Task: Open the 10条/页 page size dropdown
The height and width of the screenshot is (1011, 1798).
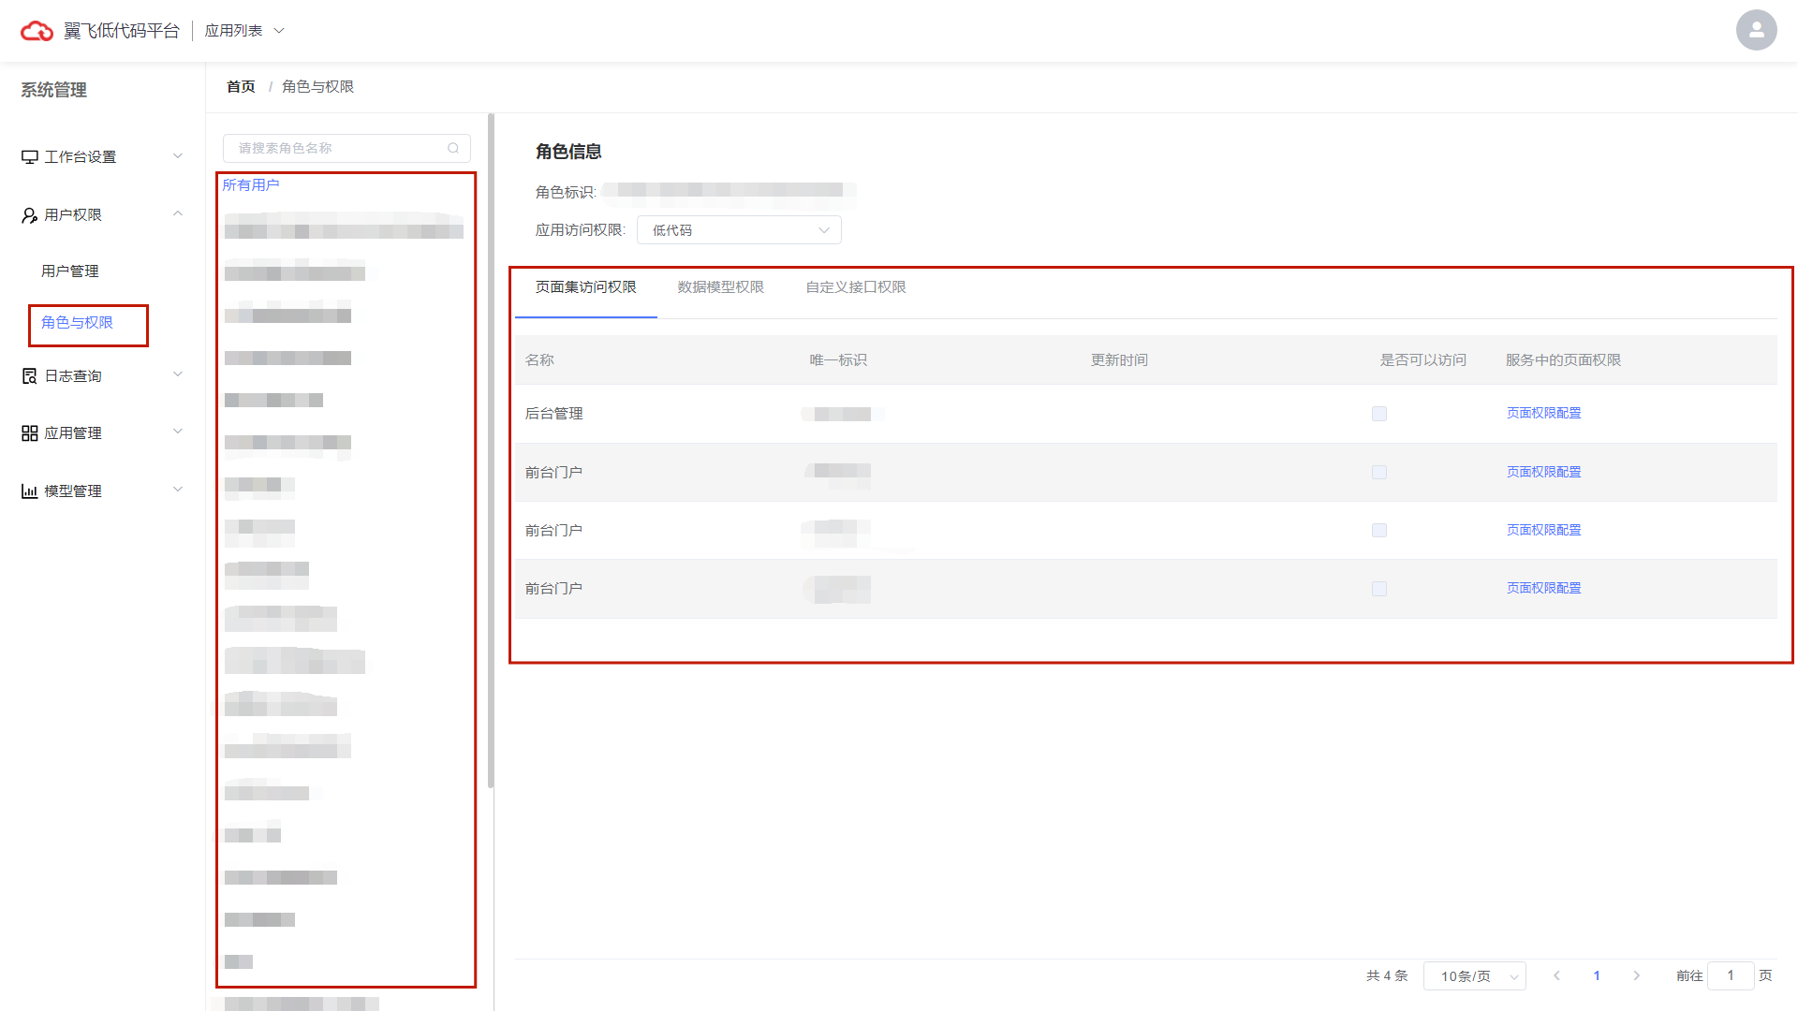Action: (x=1474, y=975)
